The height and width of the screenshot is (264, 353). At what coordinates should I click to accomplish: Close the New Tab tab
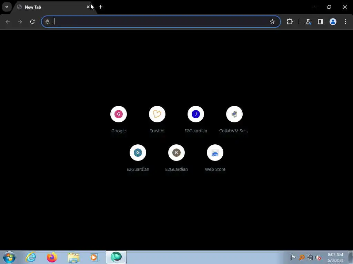(x=88, y=7)
